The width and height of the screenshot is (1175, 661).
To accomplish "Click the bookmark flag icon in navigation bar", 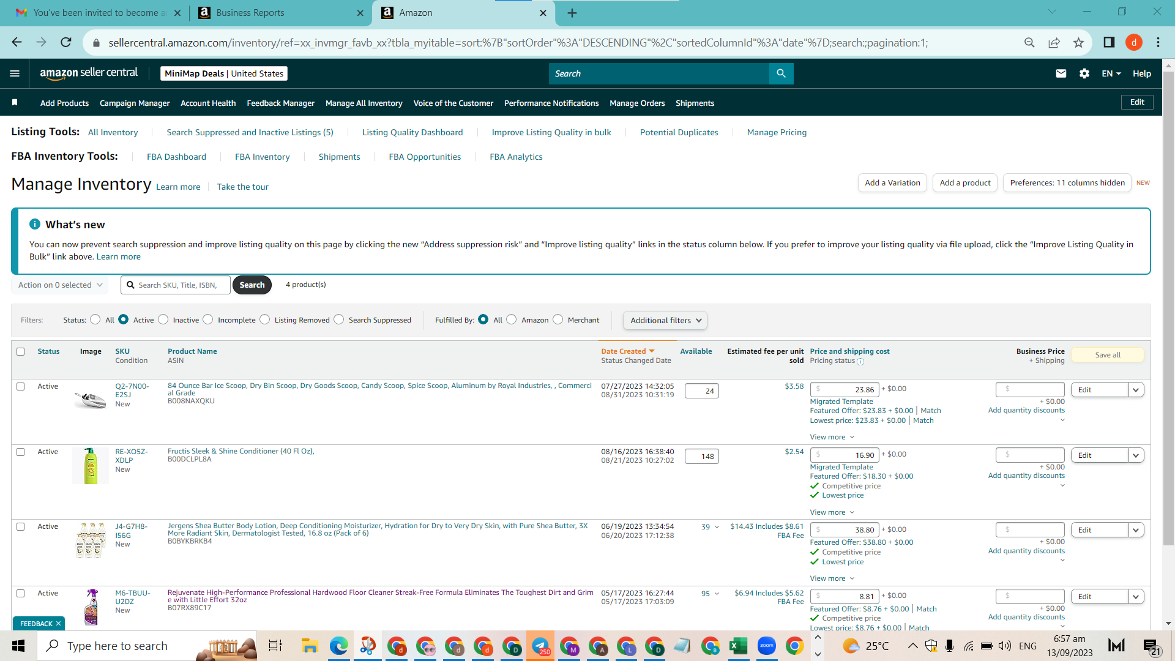I will coord(15,102).
